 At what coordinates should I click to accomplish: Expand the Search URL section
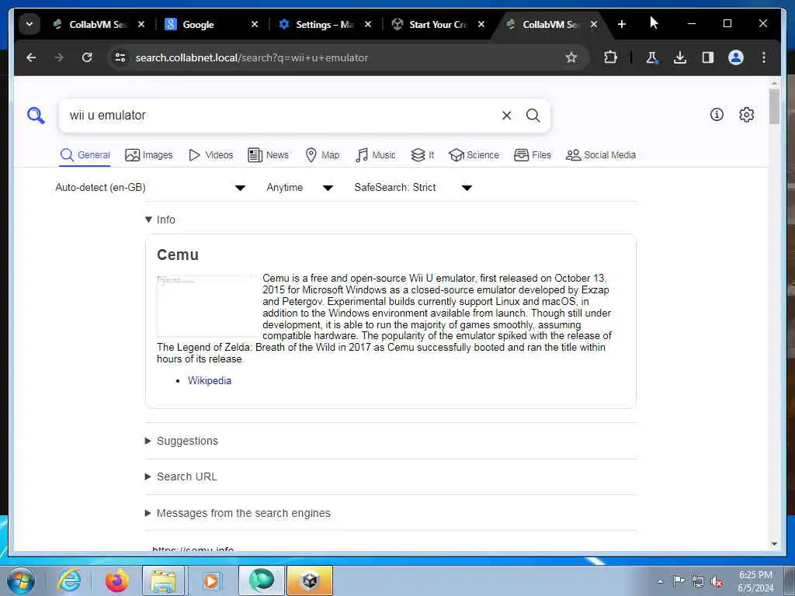tap(181, 477)
